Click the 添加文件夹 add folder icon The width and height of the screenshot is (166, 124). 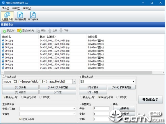[x=19, y=31]
